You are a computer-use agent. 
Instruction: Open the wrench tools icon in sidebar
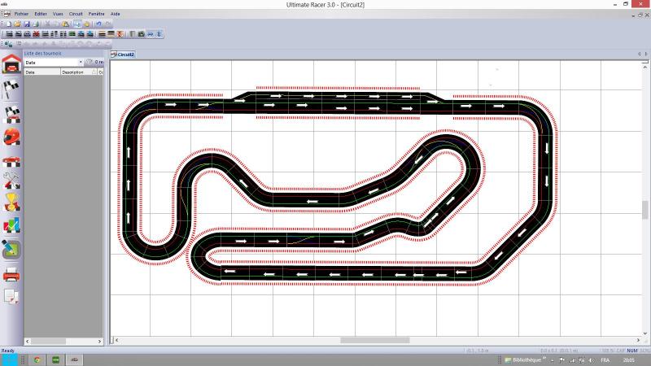[x=11, y=180]
